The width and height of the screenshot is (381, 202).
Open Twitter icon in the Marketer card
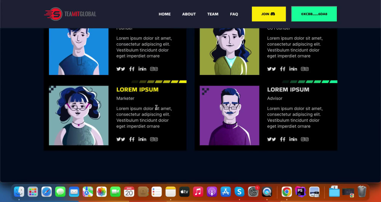point(120,139)
